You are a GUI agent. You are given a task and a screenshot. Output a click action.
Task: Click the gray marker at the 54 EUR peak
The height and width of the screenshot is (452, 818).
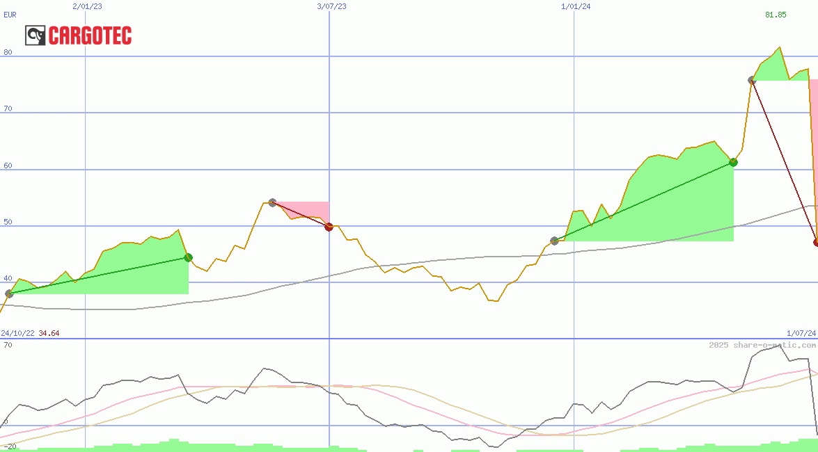tap(272, 202)
